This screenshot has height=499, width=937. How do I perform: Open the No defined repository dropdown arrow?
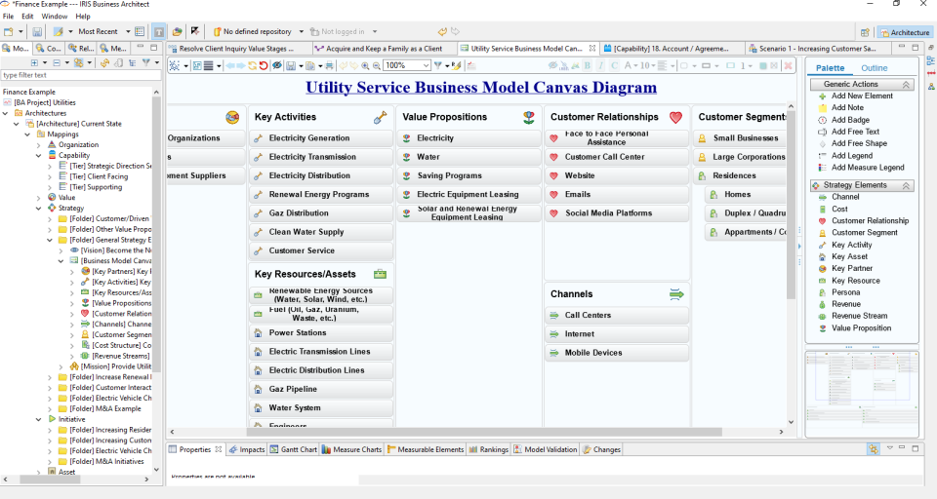click(302, 31)
